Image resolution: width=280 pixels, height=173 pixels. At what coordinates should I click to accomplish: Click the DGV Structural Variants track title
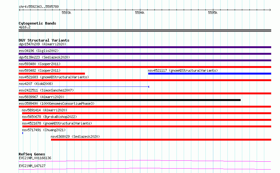pos(44,40)
